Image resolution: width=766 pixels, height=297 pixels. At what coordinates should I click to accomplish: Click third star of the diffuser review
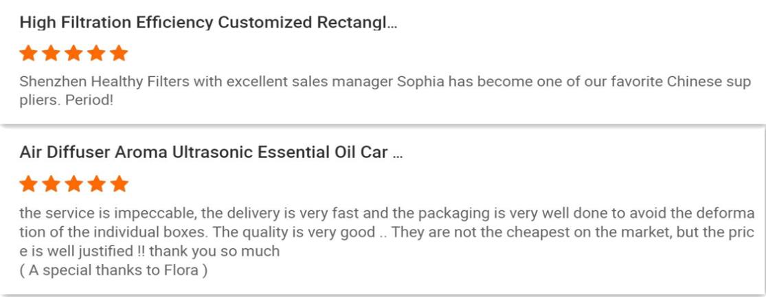(x=74, y=184)
